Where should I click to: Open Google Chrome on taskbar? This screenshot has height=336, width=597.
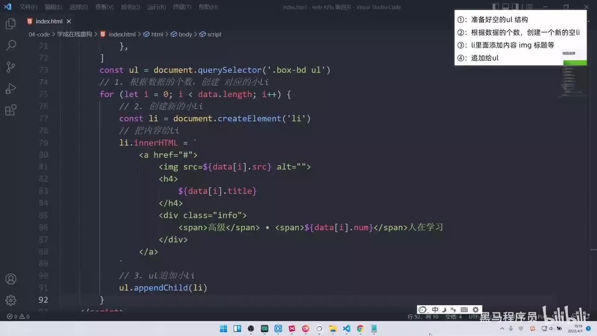point(360,329)
